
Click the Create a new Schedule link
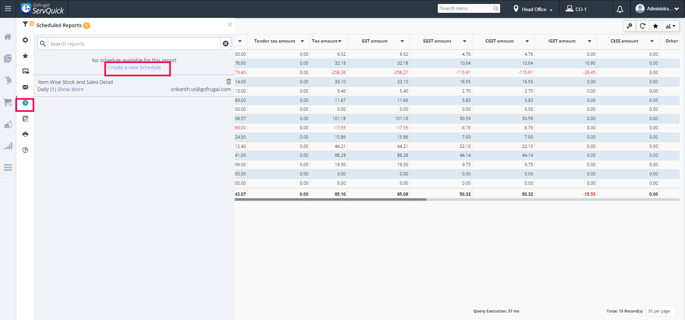[x=134, y=67]
